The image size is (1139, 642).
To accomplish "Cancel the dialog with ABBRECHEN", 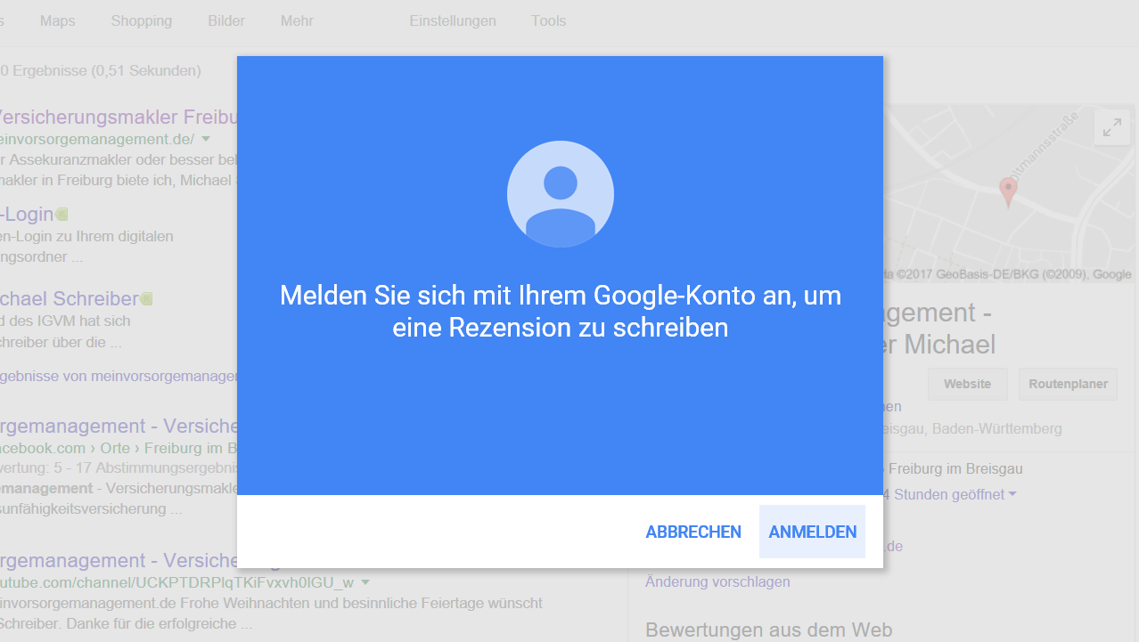I will pos(693,532).
